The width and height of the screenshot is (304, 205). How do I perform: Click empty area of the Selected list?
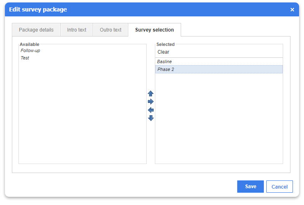click(219, 118)
